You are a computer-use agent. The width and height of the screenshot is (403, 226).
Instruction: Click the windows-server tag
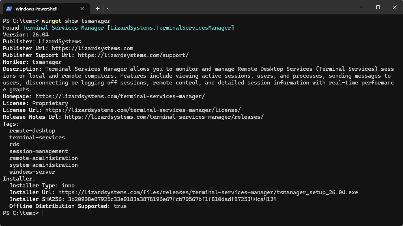pos(32,172)
